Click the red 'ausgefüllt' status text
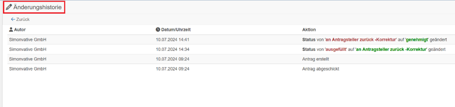This screenshot has width=455, height=107. pyautogui.click(x=336, y=49)
